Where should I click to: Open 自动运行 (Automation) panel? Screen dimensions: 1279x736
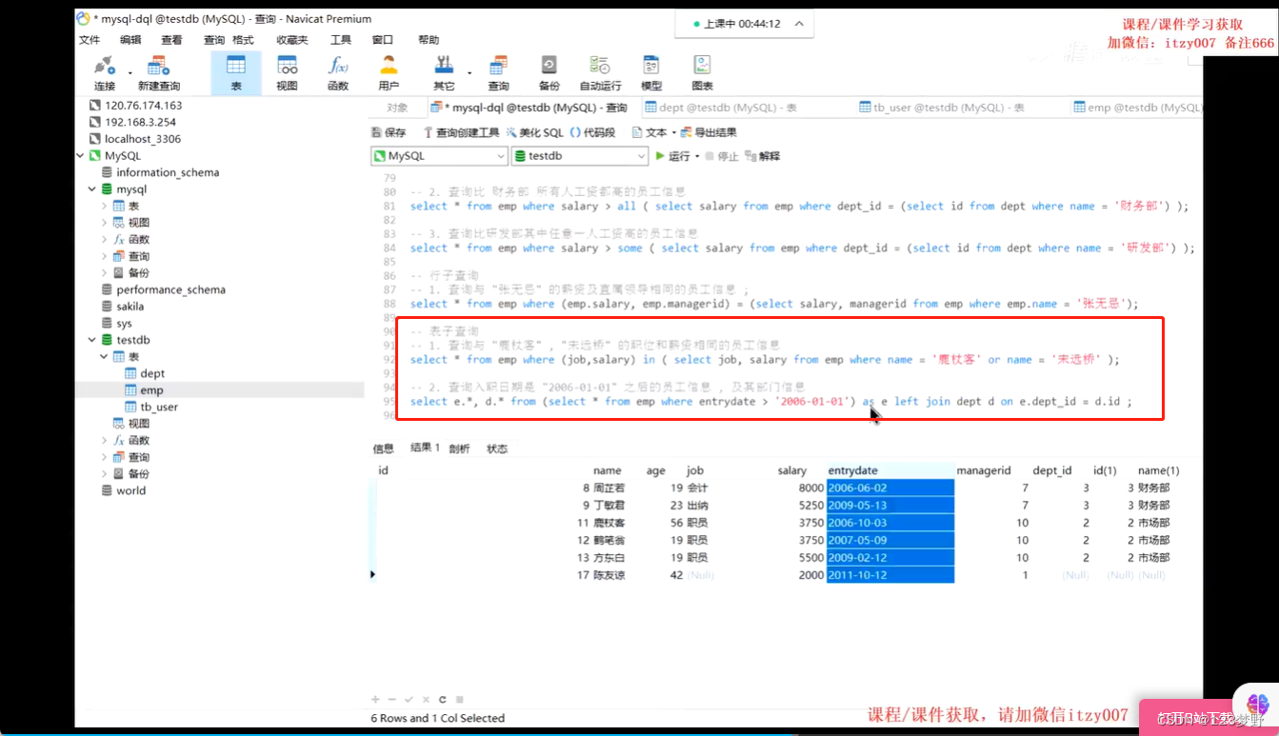pos(600,71)
